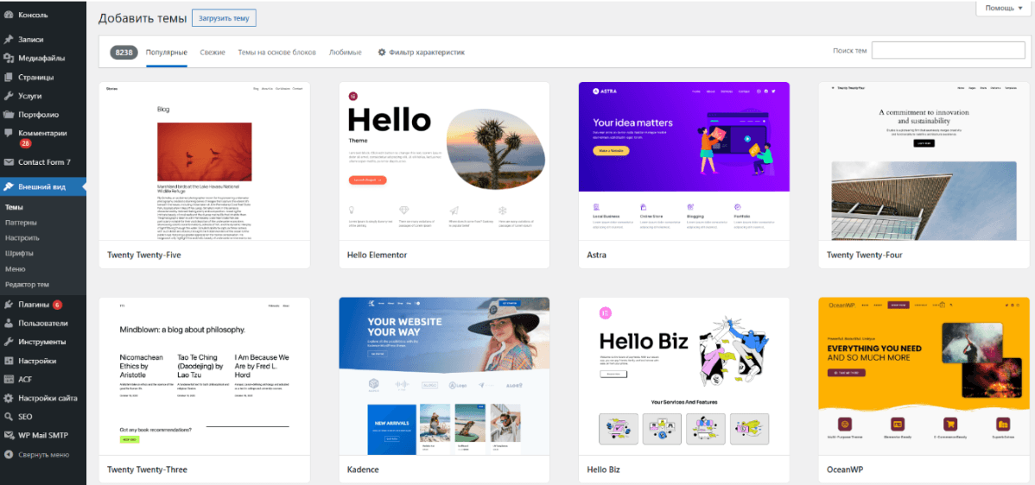Select the Astra theme thumbnail
This screenshot has height=485, width=1035.
coord(684,161)
